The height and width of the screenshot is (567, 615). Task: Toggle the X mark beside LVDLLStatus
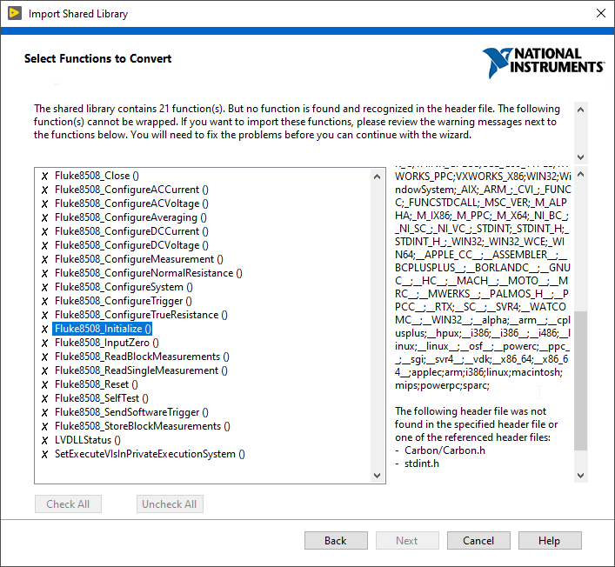(x=44, y=440)
